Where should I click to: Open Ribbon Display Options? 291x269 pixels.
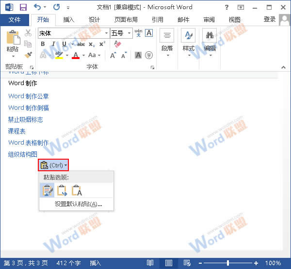[x=241, y=7]
